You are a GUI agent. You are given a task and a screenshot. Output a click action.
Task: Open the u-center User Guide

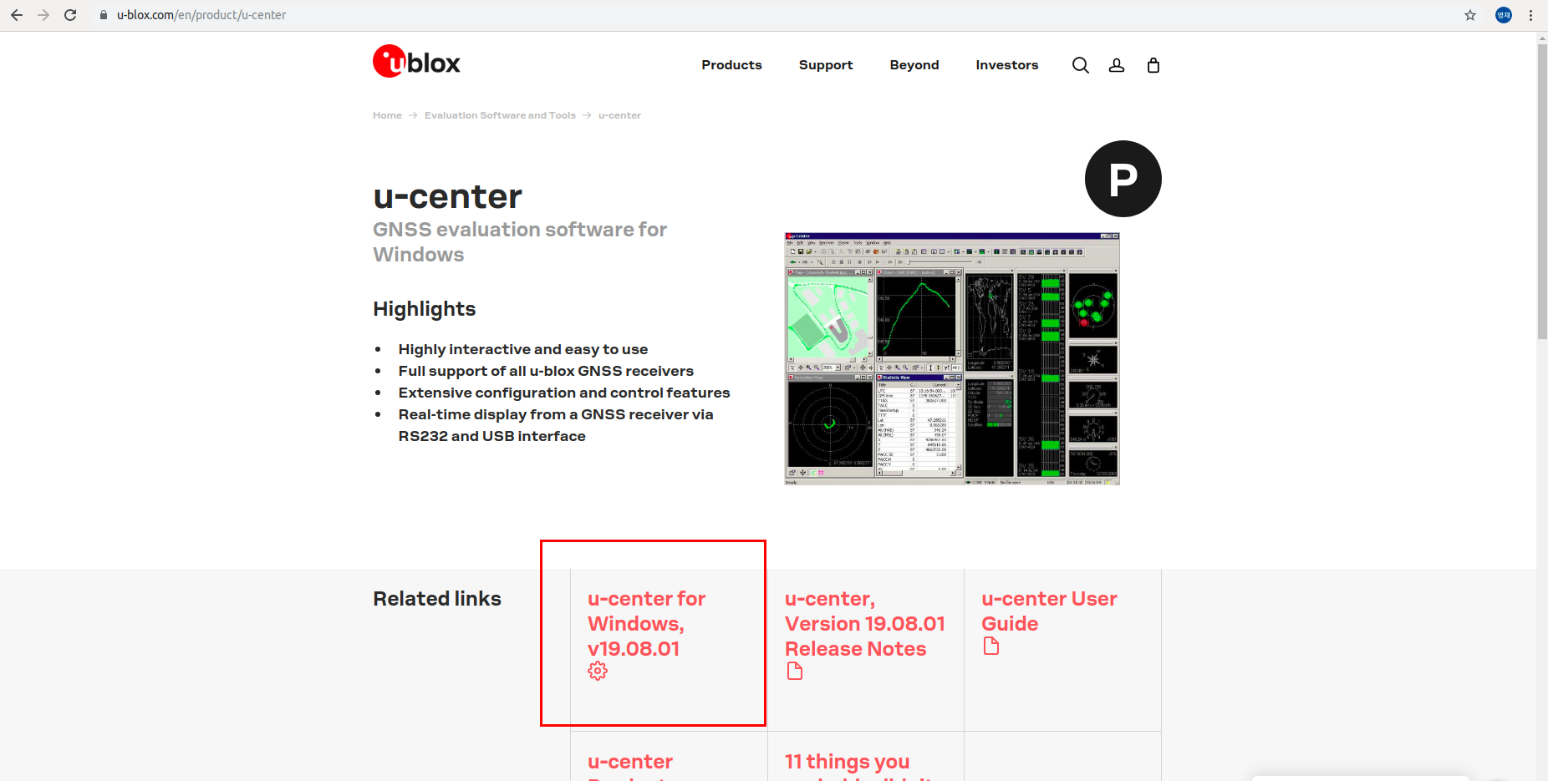[1049, 611]
